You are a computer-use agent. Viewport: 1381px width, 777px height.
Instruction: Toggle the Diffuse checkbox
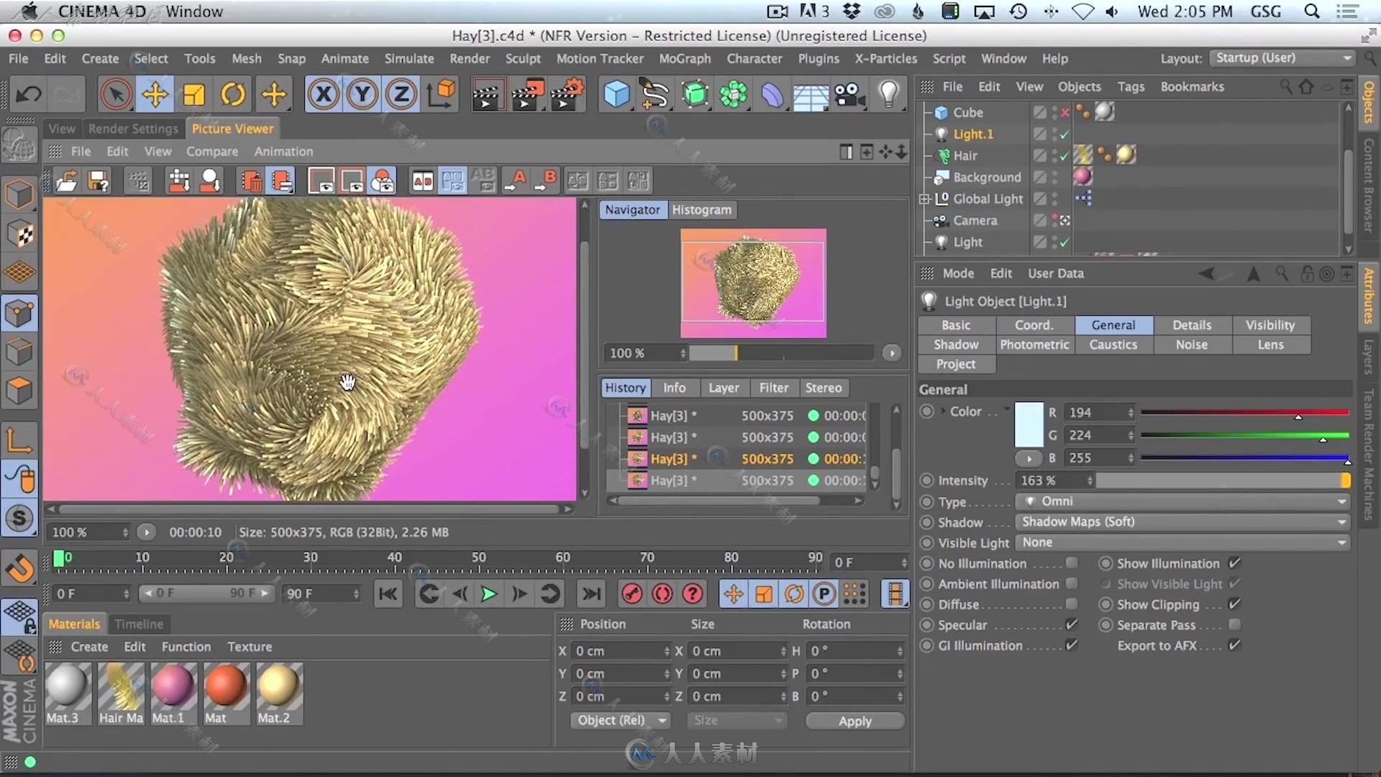pyautogui.click(x=1072, y=604)
